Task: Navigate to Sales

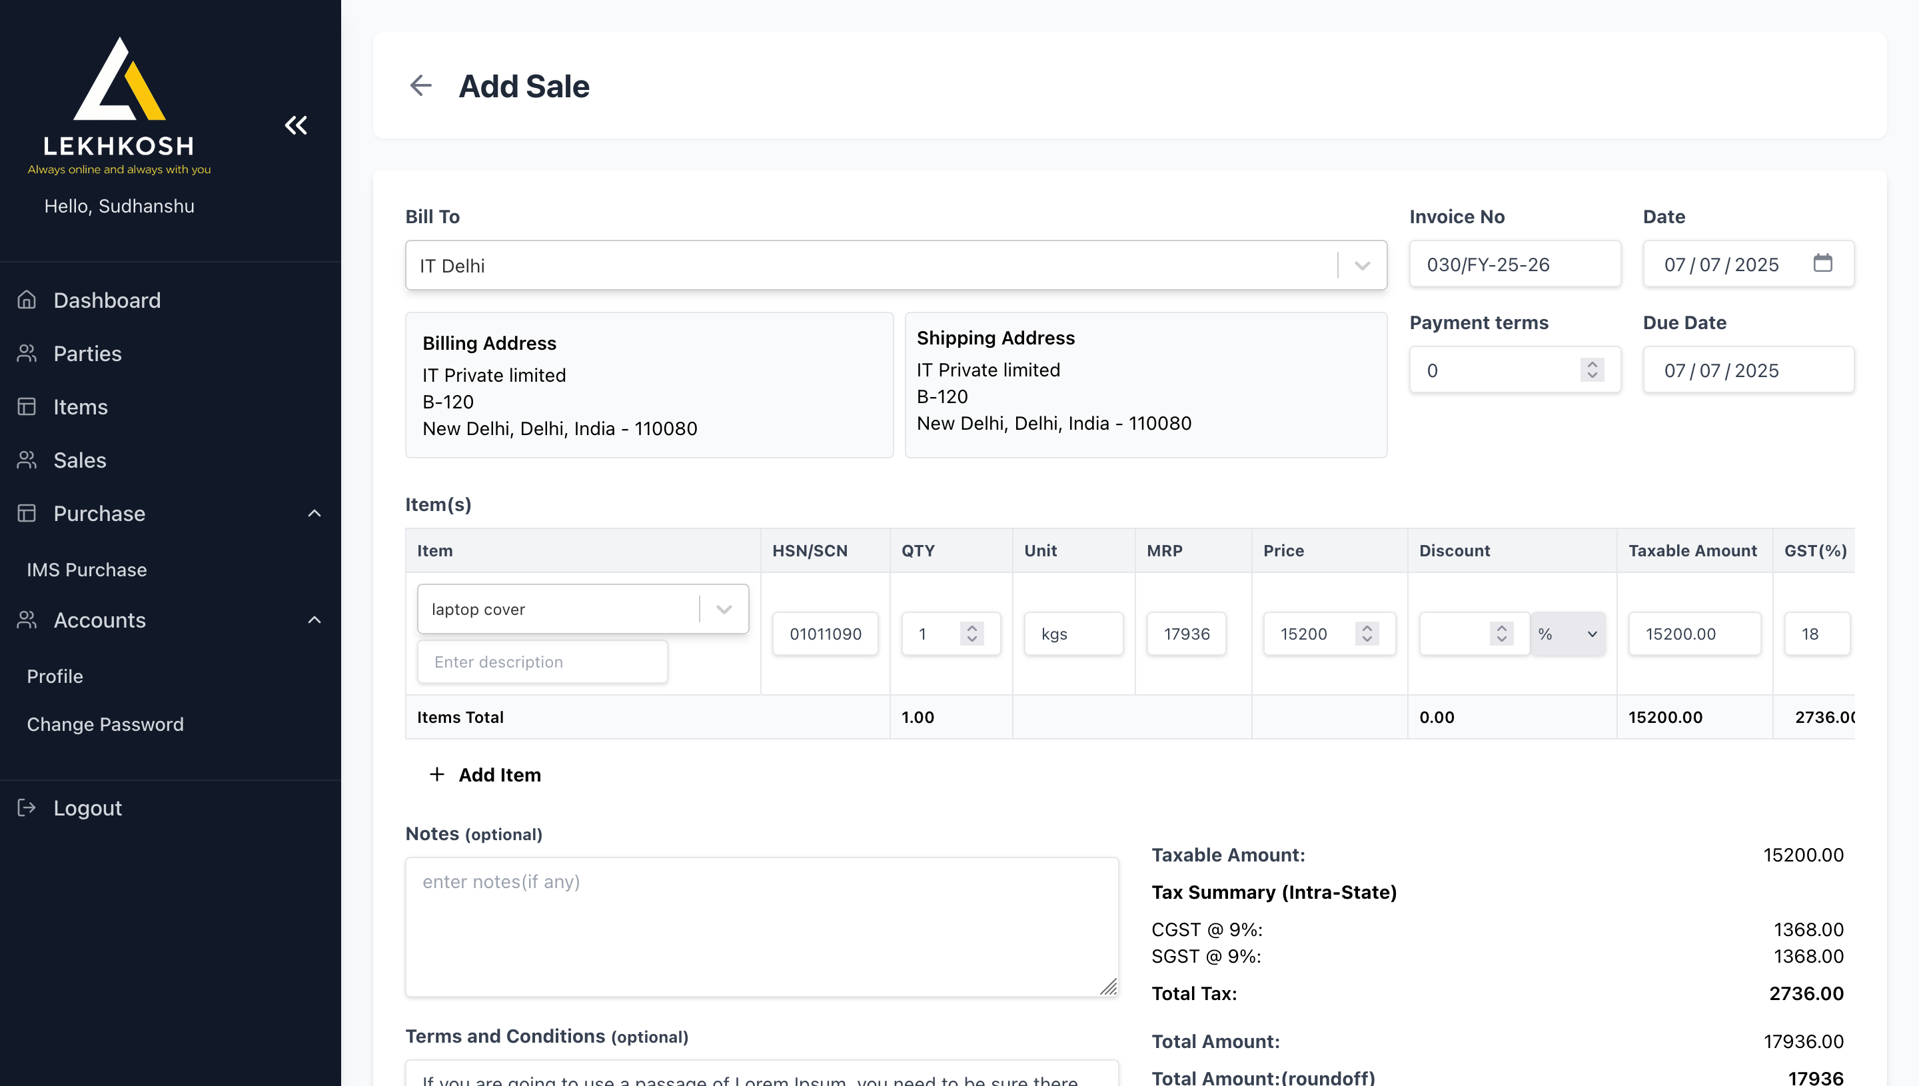Action: click(x=80, y=460)
